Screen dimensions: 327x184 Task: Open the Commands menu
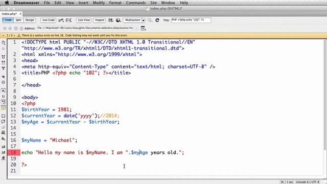click(x=136, y=3)
